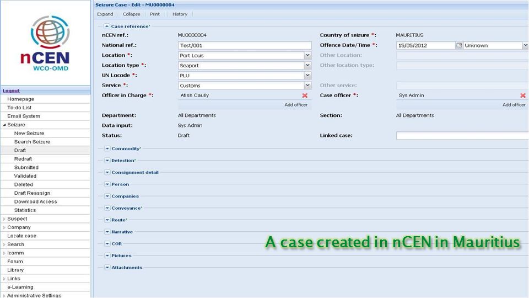Remove officer Atish Caully with red X

click(305, 95)
